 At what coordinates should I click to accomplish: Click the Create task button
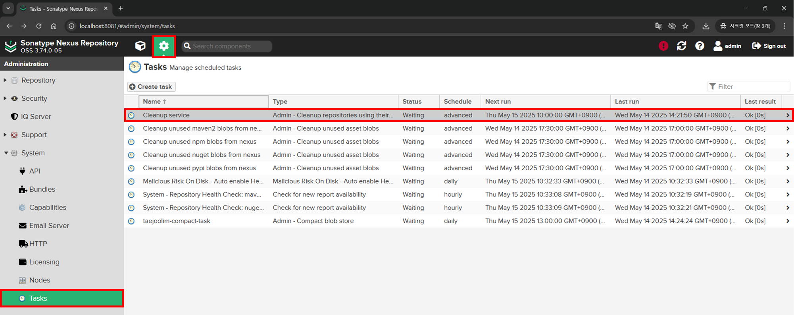151,86
